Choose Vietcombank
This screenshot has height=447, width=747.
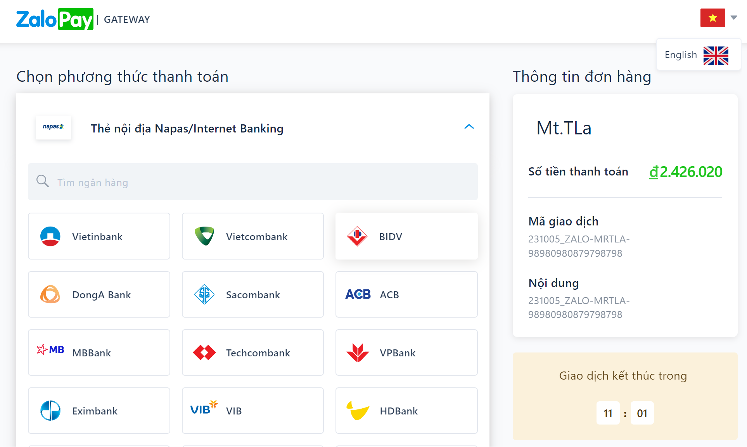(252, 236)
